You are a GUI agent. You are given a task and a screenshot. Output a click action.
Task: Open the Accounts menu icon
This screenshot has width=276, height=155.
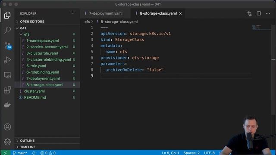click(x=7, y=127)
